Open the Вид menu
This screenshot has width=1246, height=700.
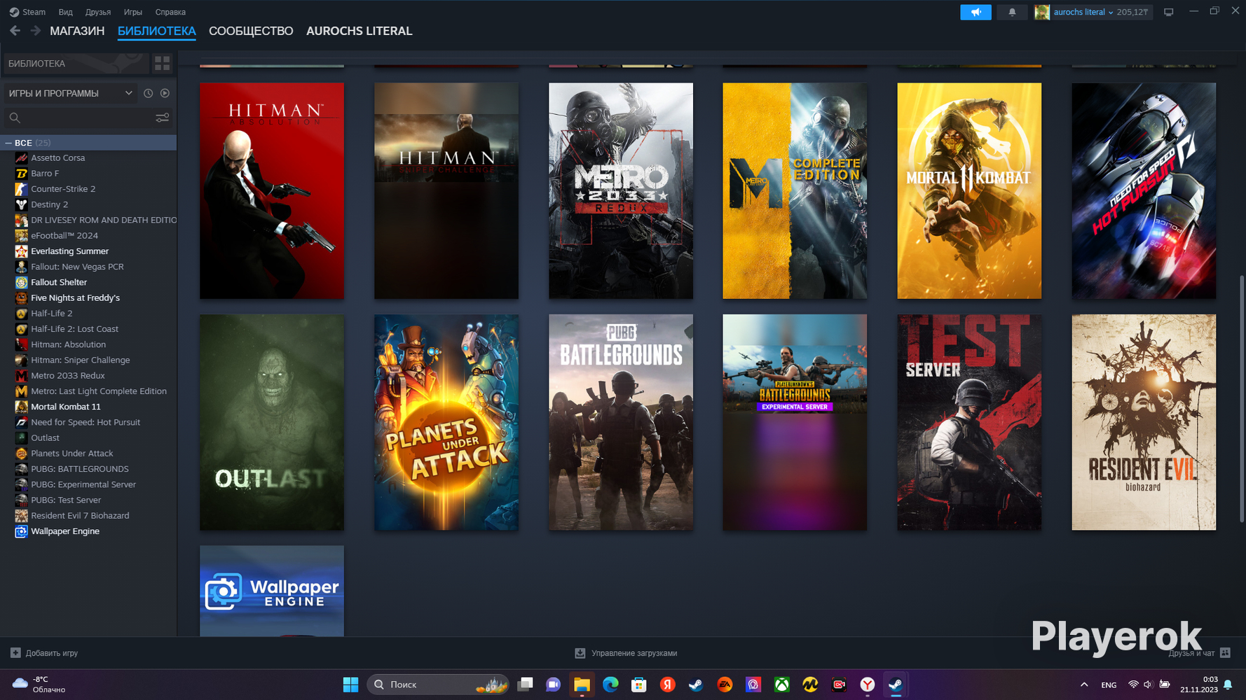[65, 12]
